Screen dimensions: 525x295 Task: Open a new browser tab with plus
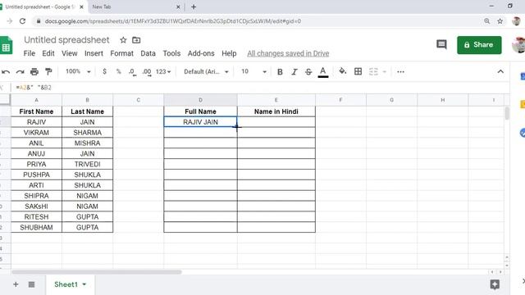coord(194,7)
